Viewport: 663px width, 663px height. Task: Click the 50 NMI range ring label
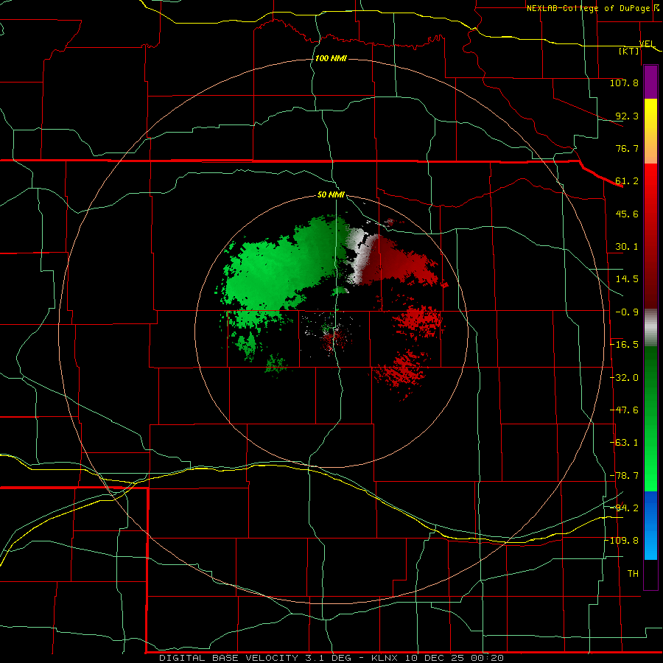click(331, 195)
